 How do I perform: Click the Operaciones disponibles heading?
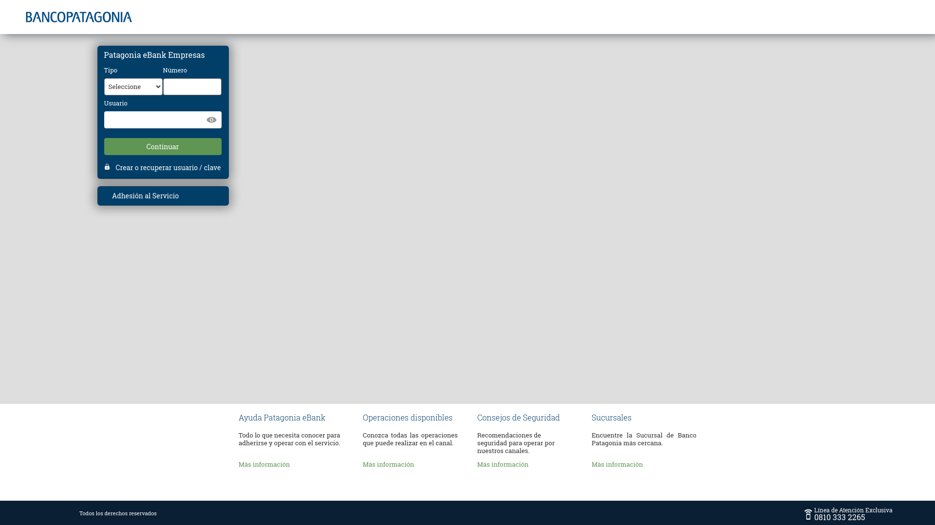(x=408, y=418)
